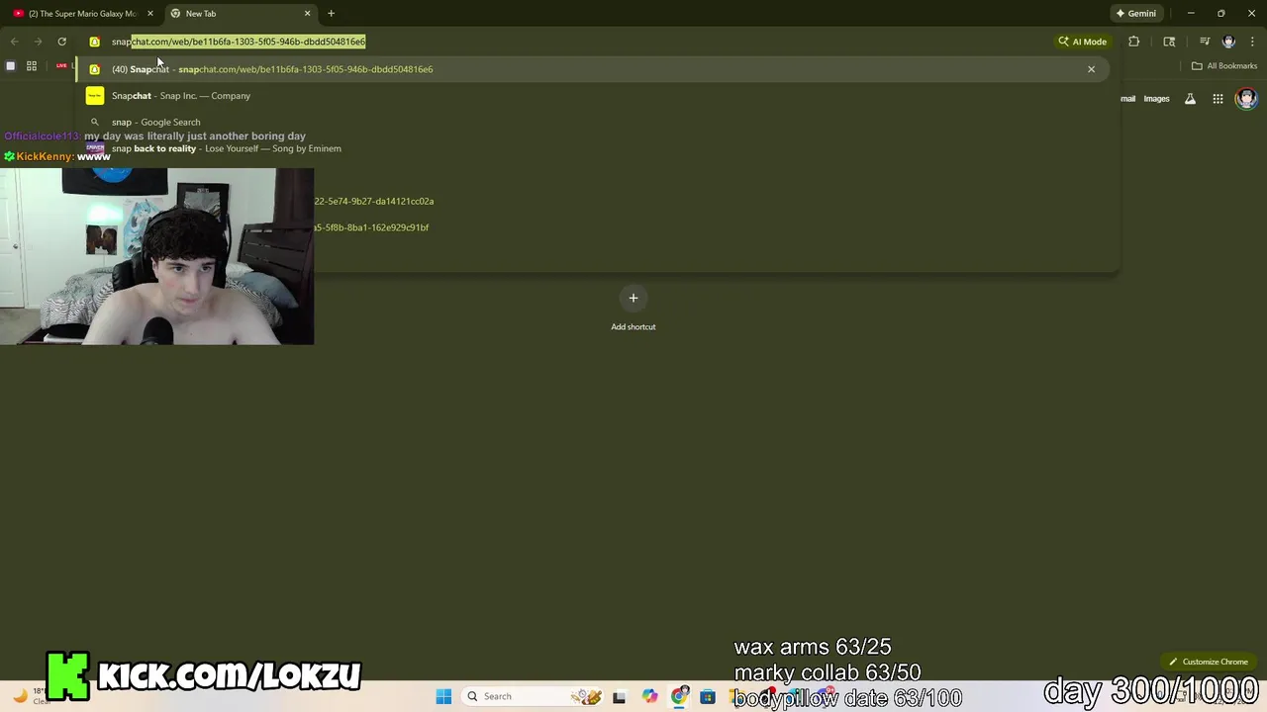Open Chrome three-dot menu
The height and width of the screenshot is (712, 1267).
pos(1252,42)
